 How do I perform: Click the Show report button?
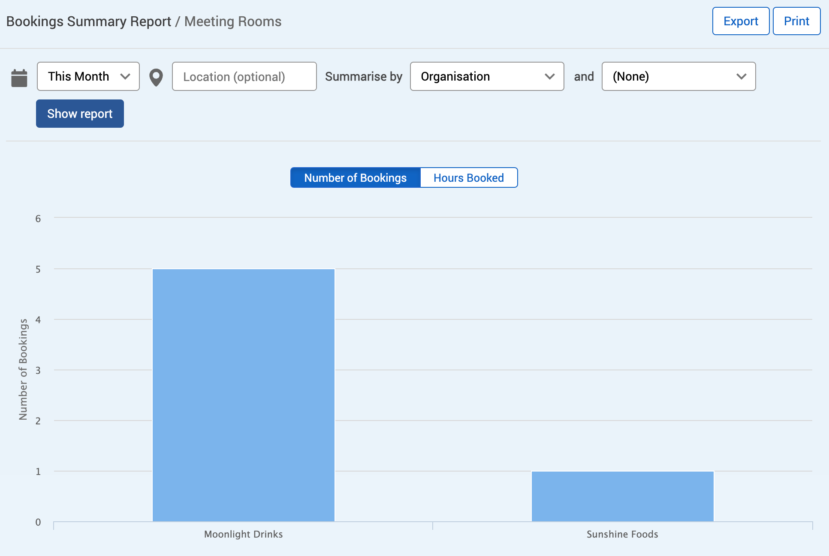pos(80,114)
